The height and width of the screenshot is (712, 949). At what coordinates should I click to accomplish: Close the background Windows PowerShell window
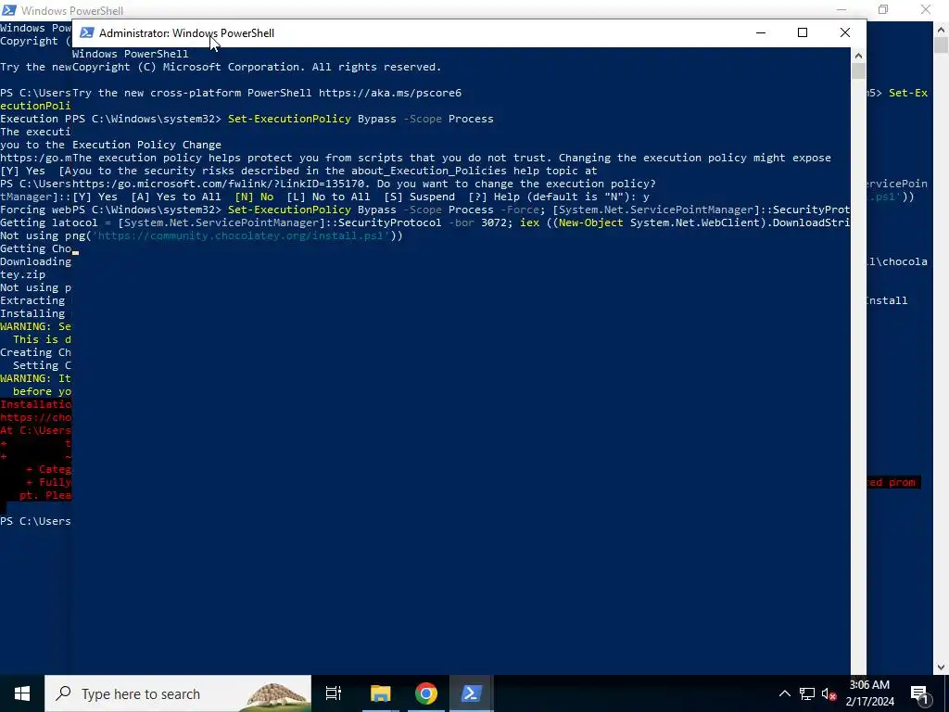click(x=926, y=9)
